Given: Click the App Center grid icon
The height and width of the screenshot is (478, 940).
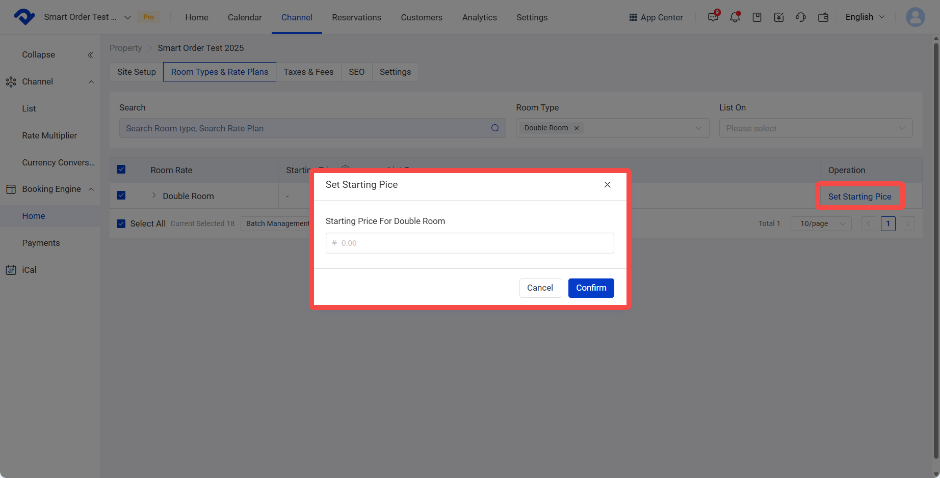Looking at the screenshot, I should click(x=633, y=17).
